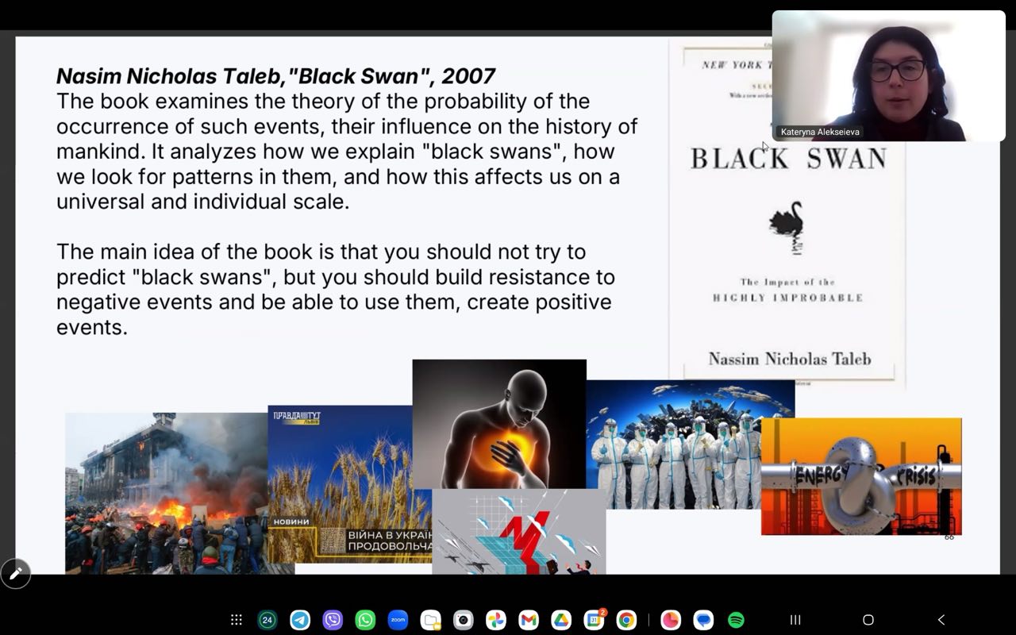The height and width of the screenshot is (635, 1016).
Task: Launch the Chrome browser
Action: (x=626, y=620)
